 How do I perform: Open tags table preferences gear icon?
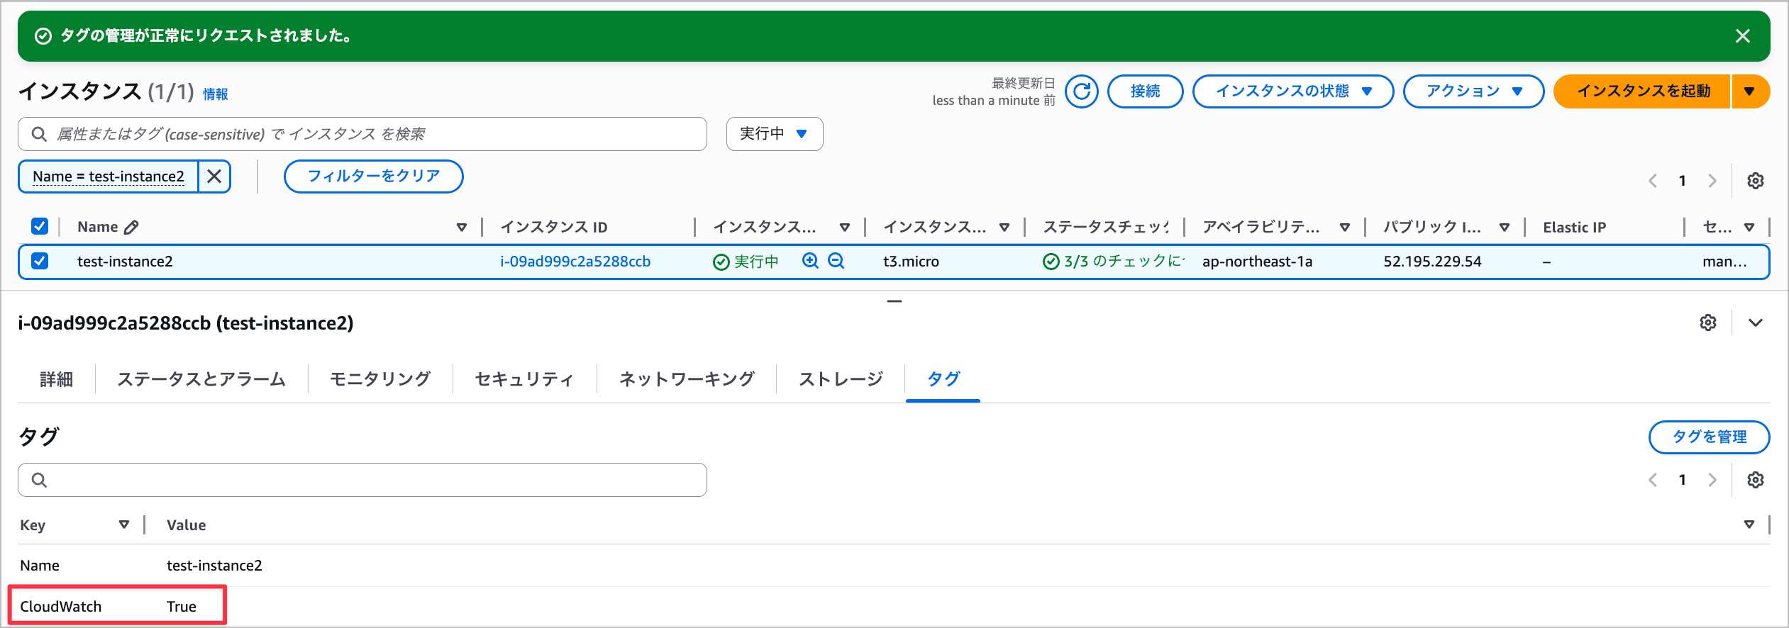pyautogui.click(x=1755, y=480)
